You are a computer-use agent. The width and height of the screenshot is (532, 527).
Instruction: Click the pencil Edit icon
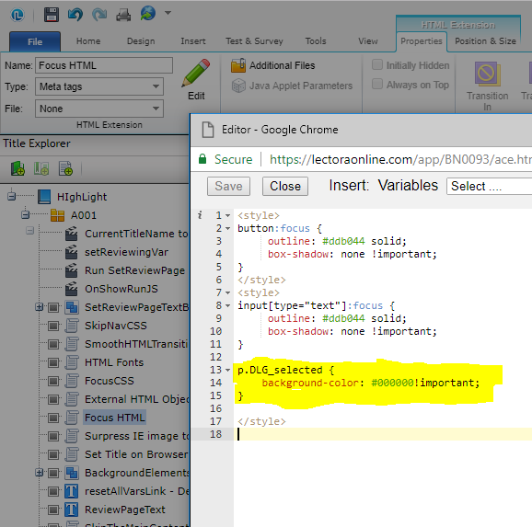pyautogui.click(x=196, y=73)
